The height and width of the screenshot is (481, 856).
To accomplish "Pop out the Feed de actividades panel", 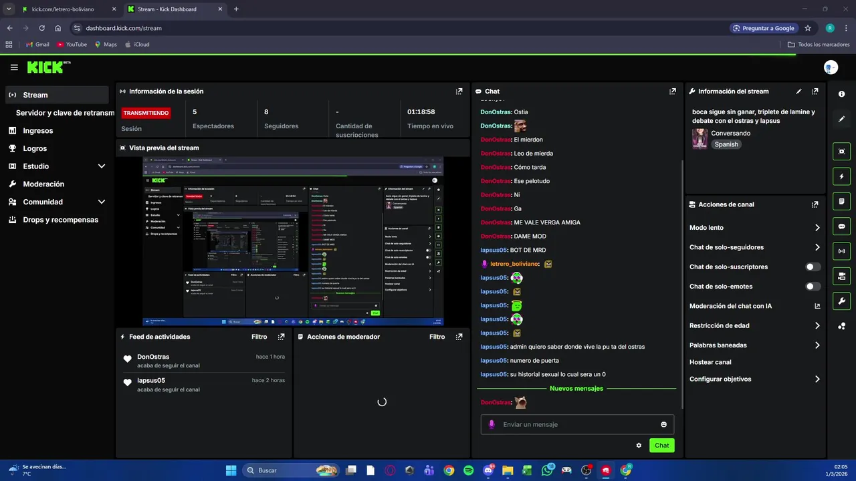I will point(281,337).
